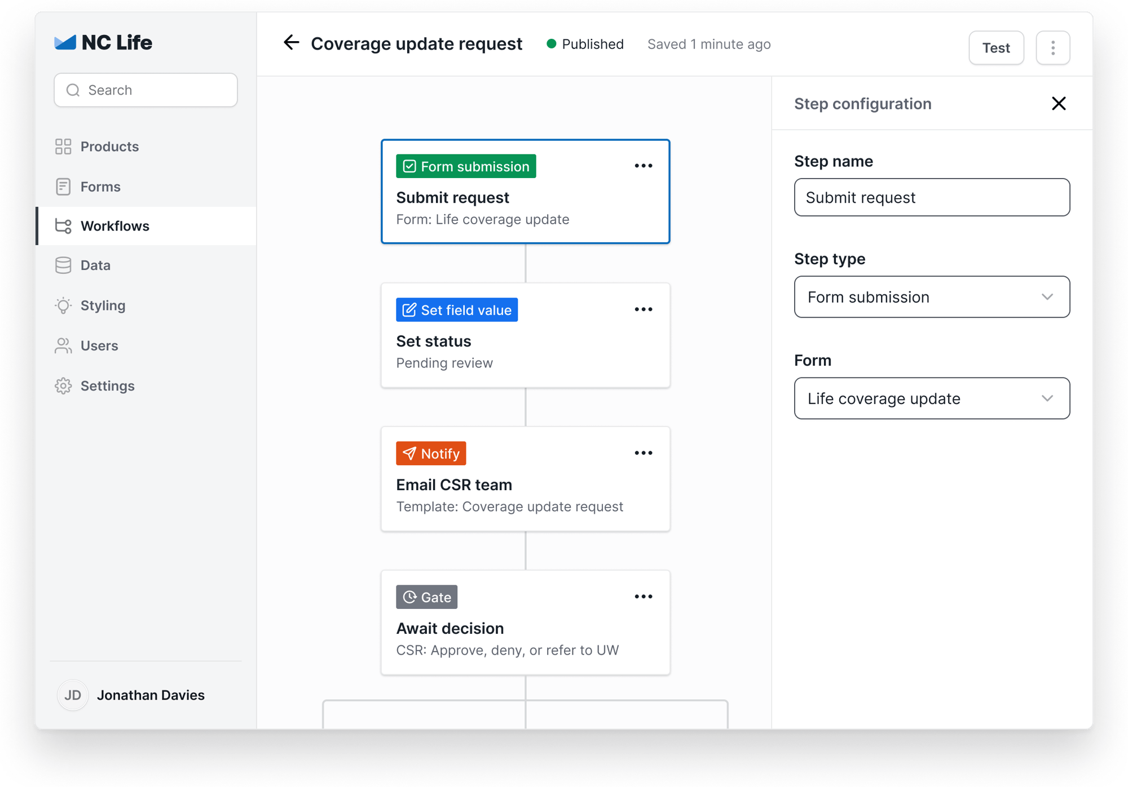Click the Styling lightbulb icon
Viewport: 1128px width, 787px height.
pyautogui.click(x=63, y=305)
